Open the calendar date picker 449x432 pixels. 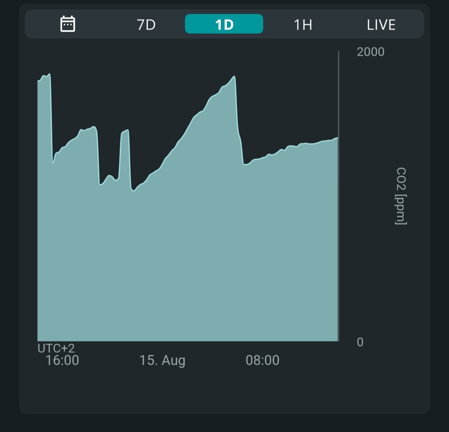[67, 24]
